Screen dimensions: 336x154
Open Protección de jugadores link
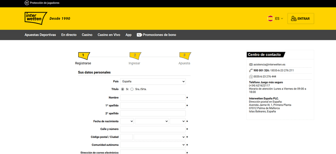pyautogui.click(x=45, y=3)
